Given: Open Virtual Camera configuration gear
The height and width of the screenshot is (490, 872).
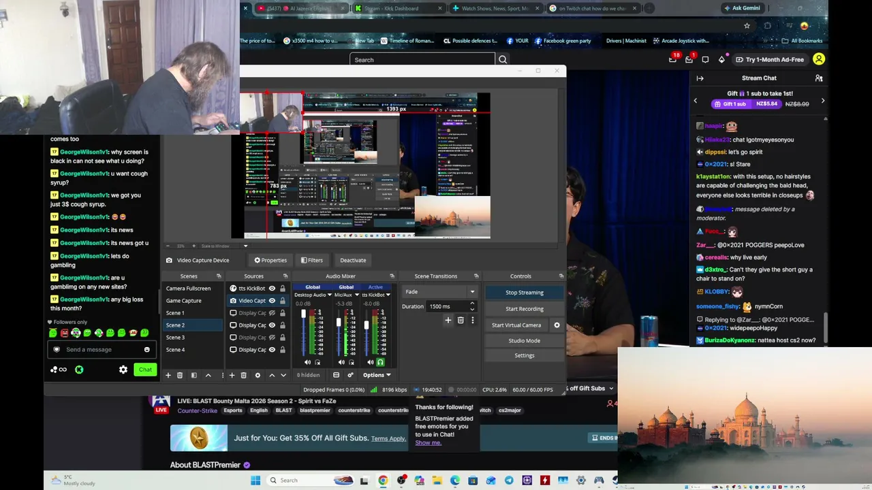Looking at the screenshot, I should pos(557,325).
